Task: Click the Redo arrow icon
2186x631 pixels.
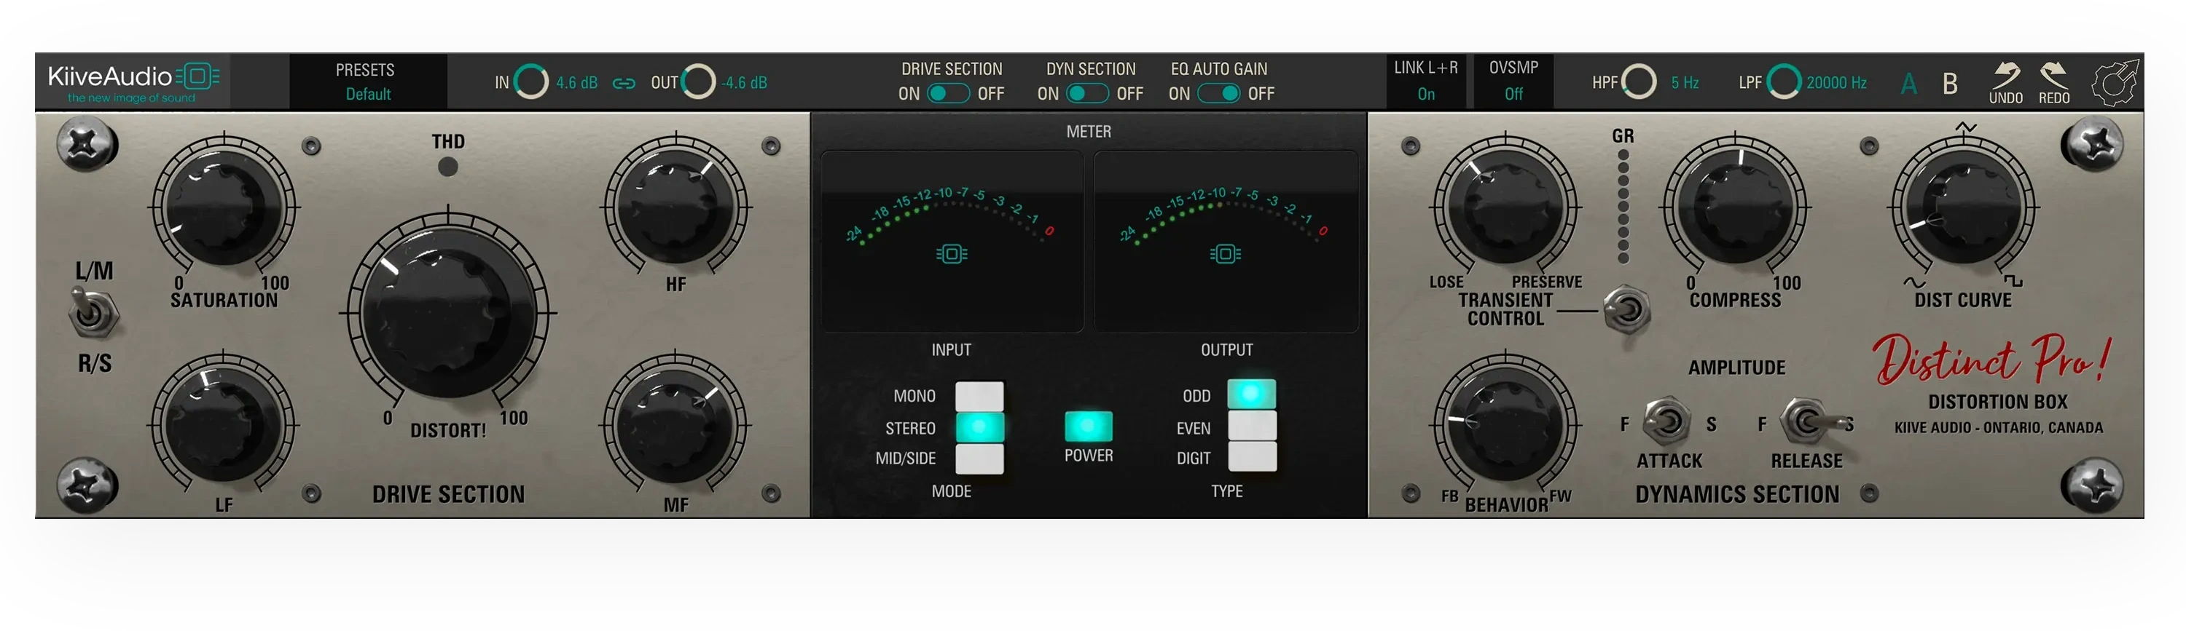Action: [x=2054, y=75]
